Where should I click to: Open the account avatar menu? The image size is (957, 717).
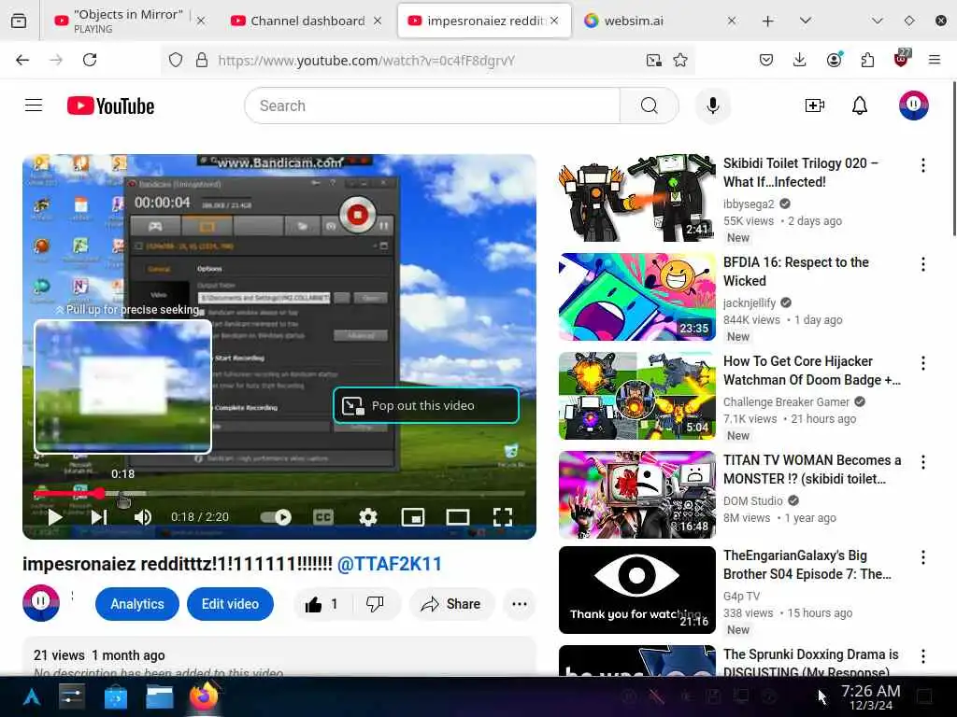tap(913, 105)
